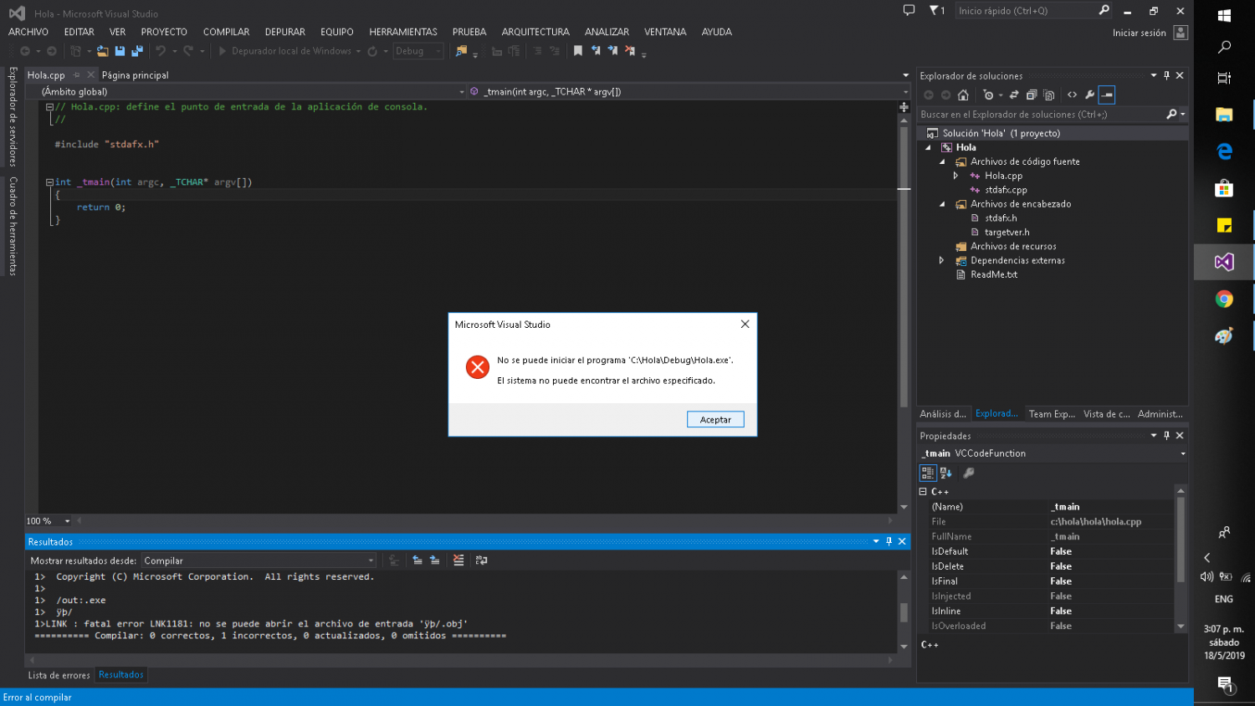
Task: Collapse Archivos de encabezado folder
Action: pos(942,204)
